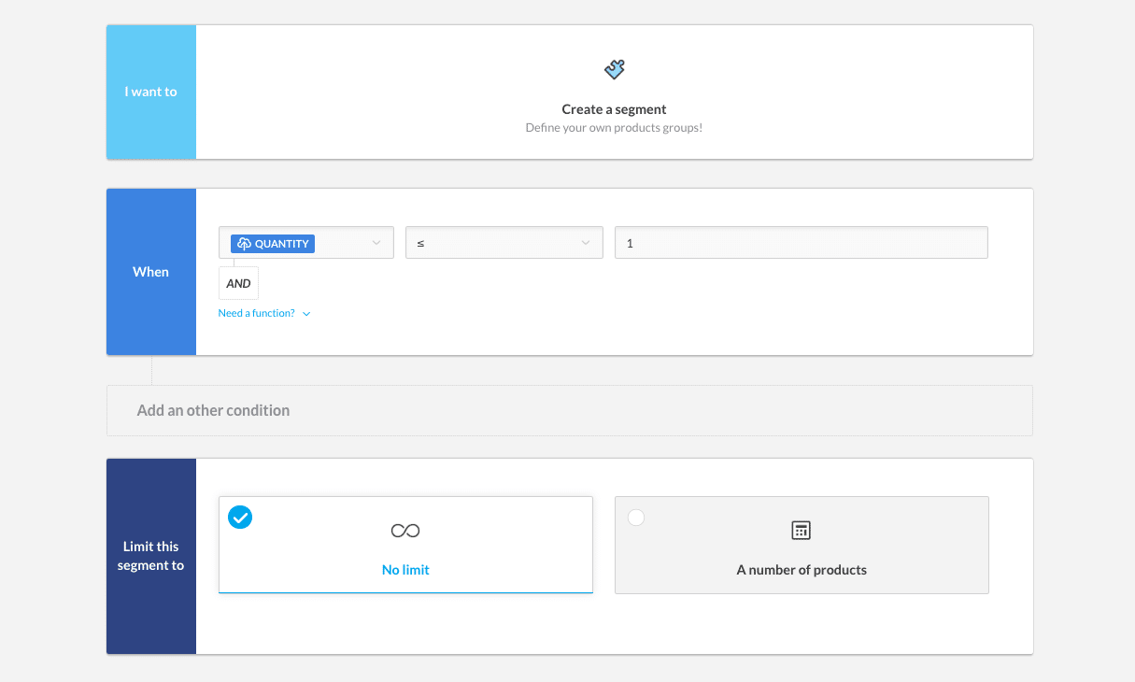Open the QUANTITY field dropdown
1135x682 pixels.
pyautogui.click(x=306, y=243)
